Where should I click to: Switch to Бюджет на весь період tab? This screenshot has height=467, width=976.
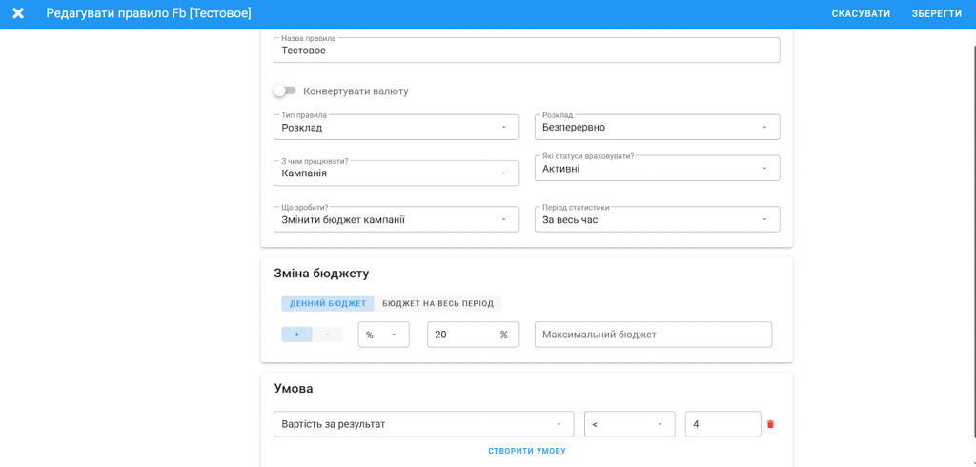pyautogui.click(x=438, y=304)
